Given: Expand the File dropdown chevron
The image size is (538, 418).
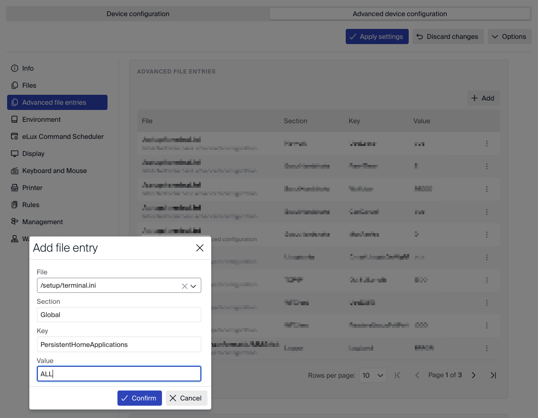Looking at the screenshot, I should (x=194, y=286).
